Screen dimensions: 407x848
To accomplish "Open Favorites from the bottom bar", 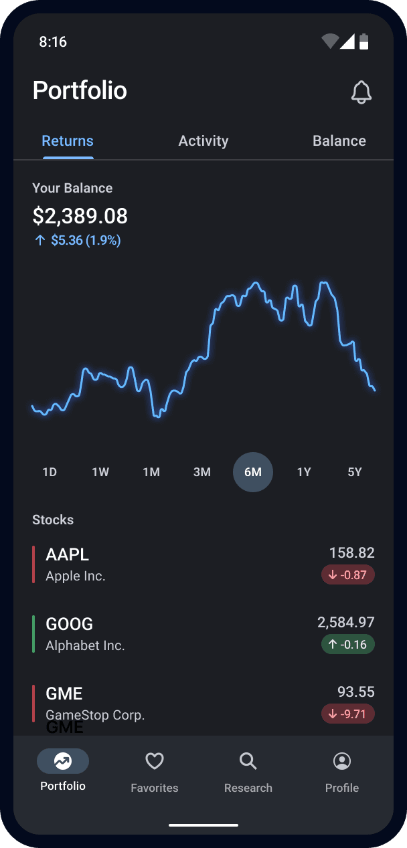I will coord(154,769).
